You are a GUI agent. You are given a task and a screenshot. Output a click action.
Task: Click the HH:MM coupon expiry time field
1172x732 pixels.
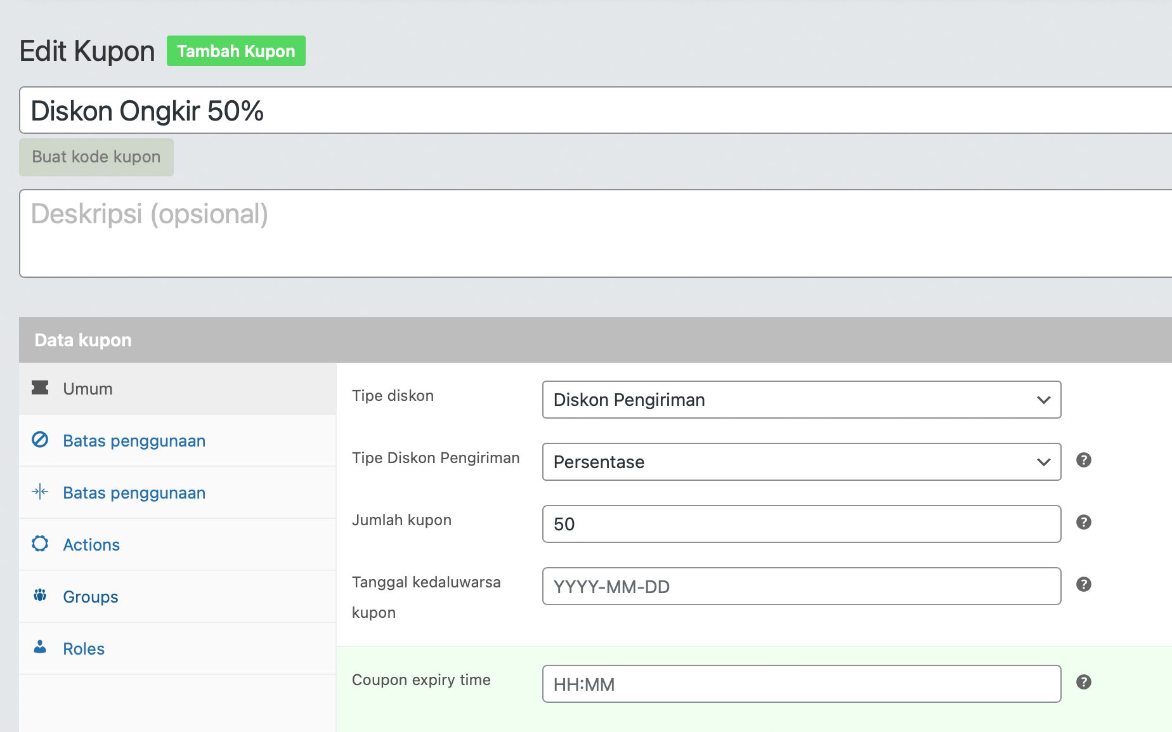pos(801,684)
